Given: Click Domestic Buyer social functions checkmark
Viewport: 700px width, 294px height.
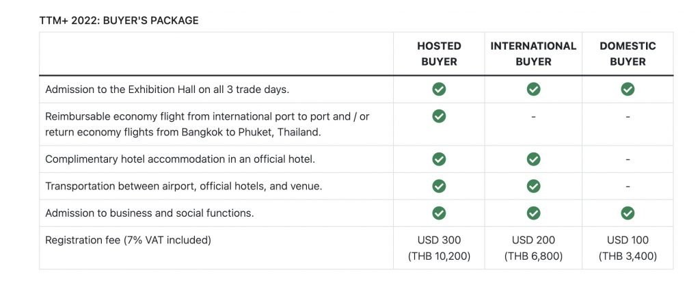Looking at the screenshot, I should pos(628,213).
